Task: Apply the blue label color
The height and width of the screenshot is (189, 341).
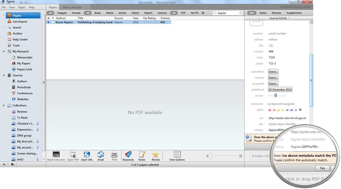Action: (x=287, y=110)
